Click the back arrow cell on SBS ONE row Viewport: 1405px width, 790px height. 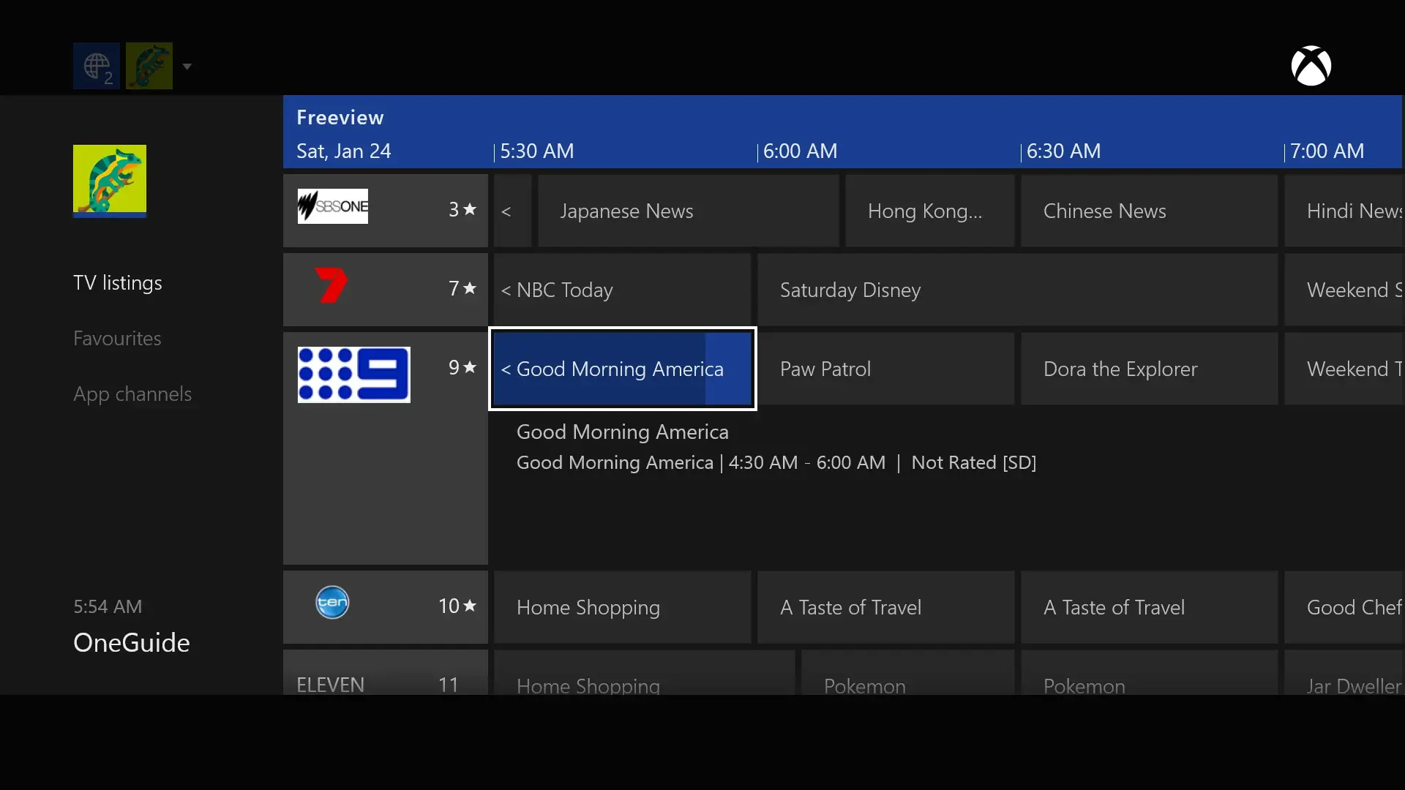coord(512,211)
